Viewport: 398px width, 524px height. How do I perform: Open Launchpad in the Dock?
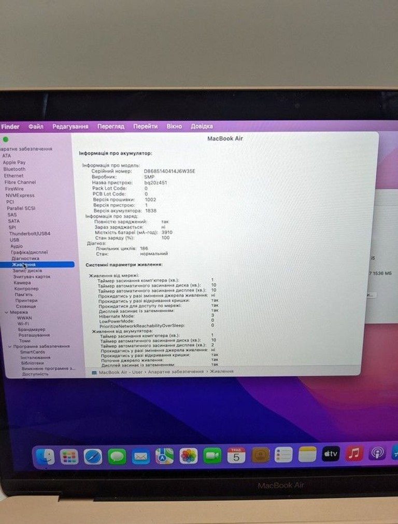pyautogui.click(x=69, y=457)
